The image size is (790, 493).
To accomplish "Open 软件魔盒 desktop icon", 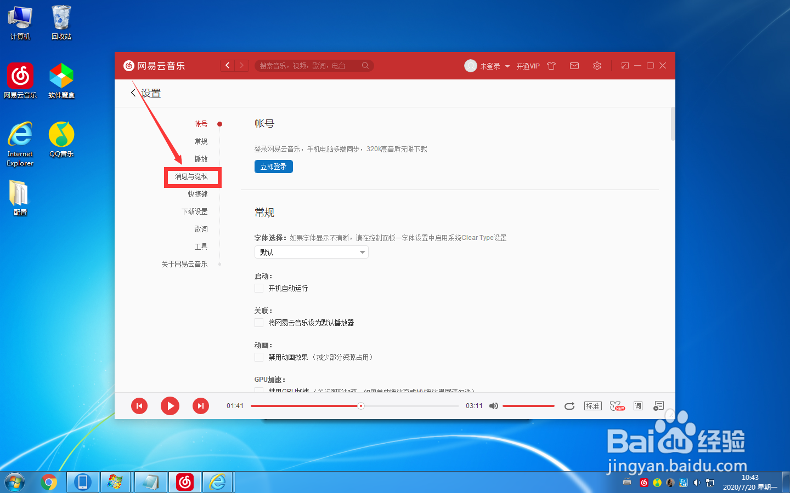I will [61, 81].
